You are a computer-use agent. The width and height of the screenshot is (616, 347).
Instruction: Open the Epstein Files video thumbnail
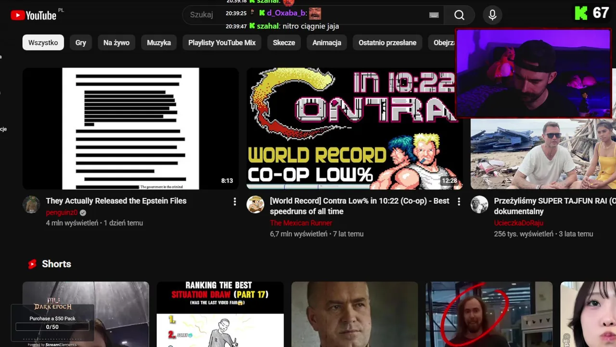coord(130,128)
